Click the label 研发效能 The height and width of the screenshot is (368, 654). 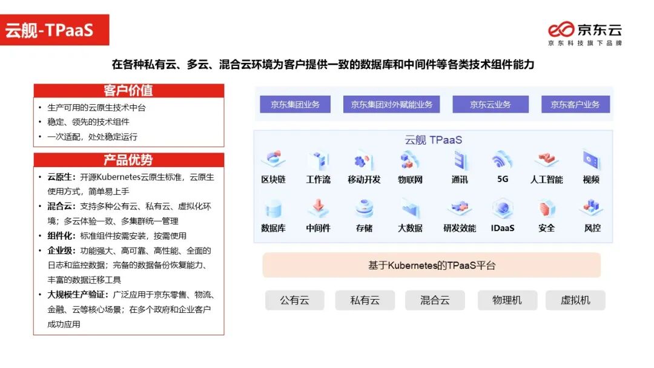coord(460,228)
